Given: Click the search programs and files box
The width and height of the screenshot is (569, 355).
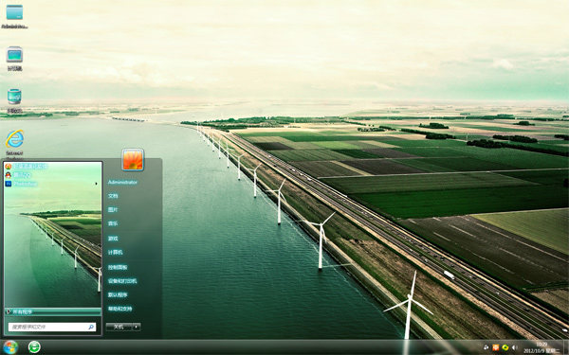Looking at the screenshot, I should (52, 327).
